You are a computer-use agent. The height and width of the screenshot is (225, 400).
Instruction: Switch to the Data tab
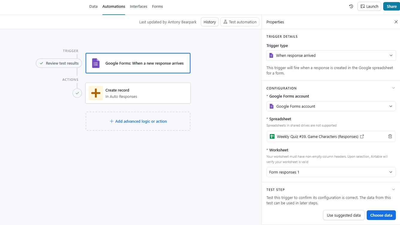93,6
